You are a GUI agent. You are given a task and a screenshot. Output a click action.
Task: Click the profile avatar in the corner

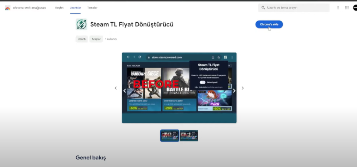click(x=355, y=8)
